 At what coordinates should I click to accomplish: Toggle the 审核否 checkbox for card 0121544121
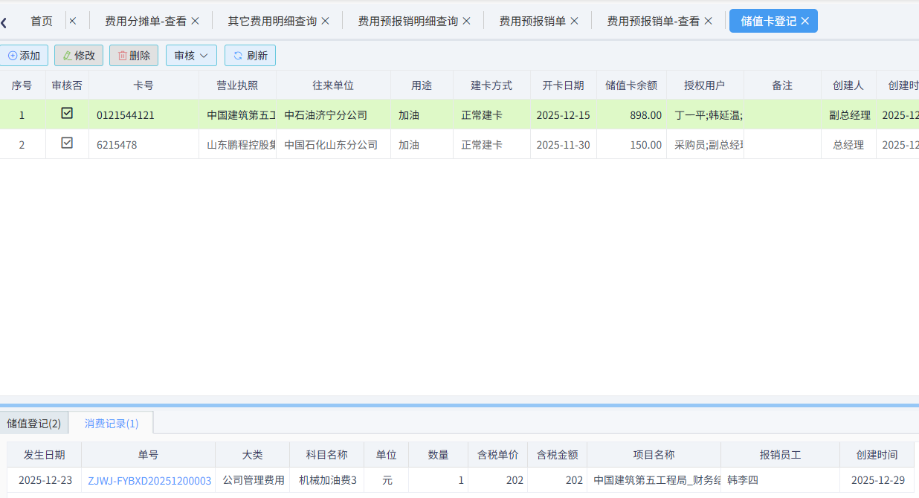pyautogui.click(x=66, y=113)
